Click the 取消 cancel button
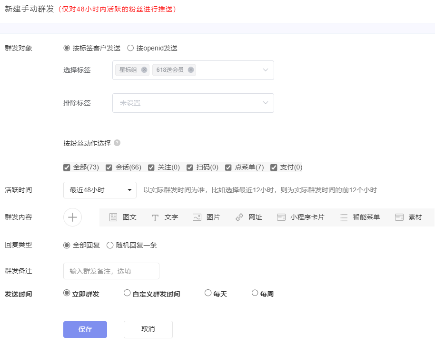 pyautogui.click(x=148, y=329)
